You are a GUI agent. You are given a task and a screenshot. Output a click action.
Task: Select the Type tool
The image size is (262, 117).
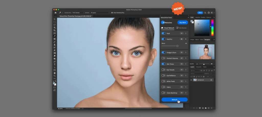(x=54, y=64)
